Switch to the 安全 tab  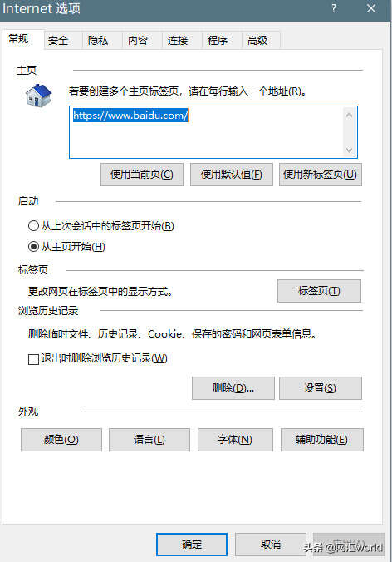[58, 41]
